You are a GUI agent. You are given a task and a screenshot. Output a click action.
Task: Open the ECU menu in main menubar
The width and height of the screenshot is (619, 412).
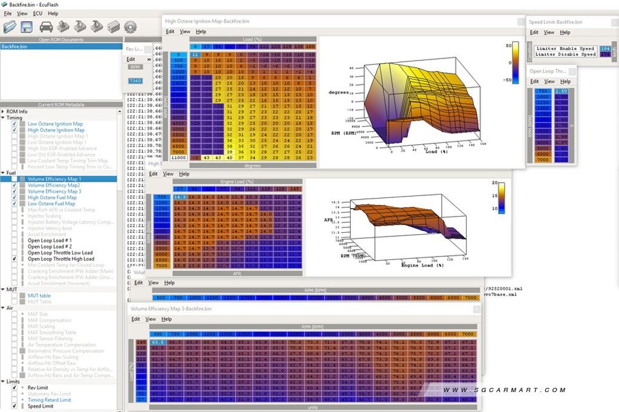coord(37,13)
